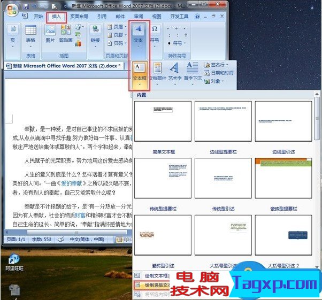322x300 pixels.
Task: Open the 审阅 (Review) tab
Action: [139, 16]
